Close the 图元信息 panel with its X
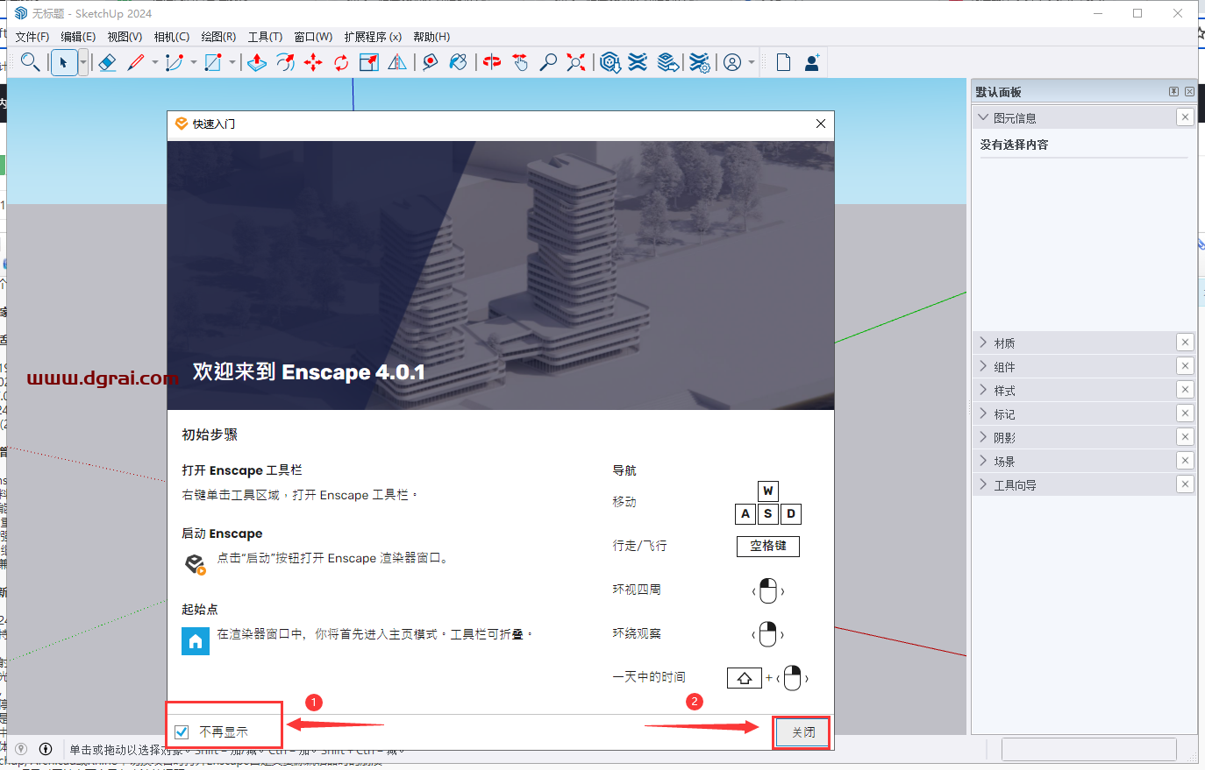Viewport: 1205px width, 770px height. coord(1185,117)
